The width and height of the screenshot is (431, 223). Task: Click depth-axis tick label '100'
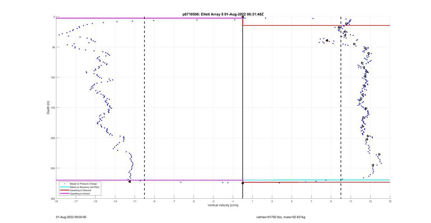tap(52, 77)
